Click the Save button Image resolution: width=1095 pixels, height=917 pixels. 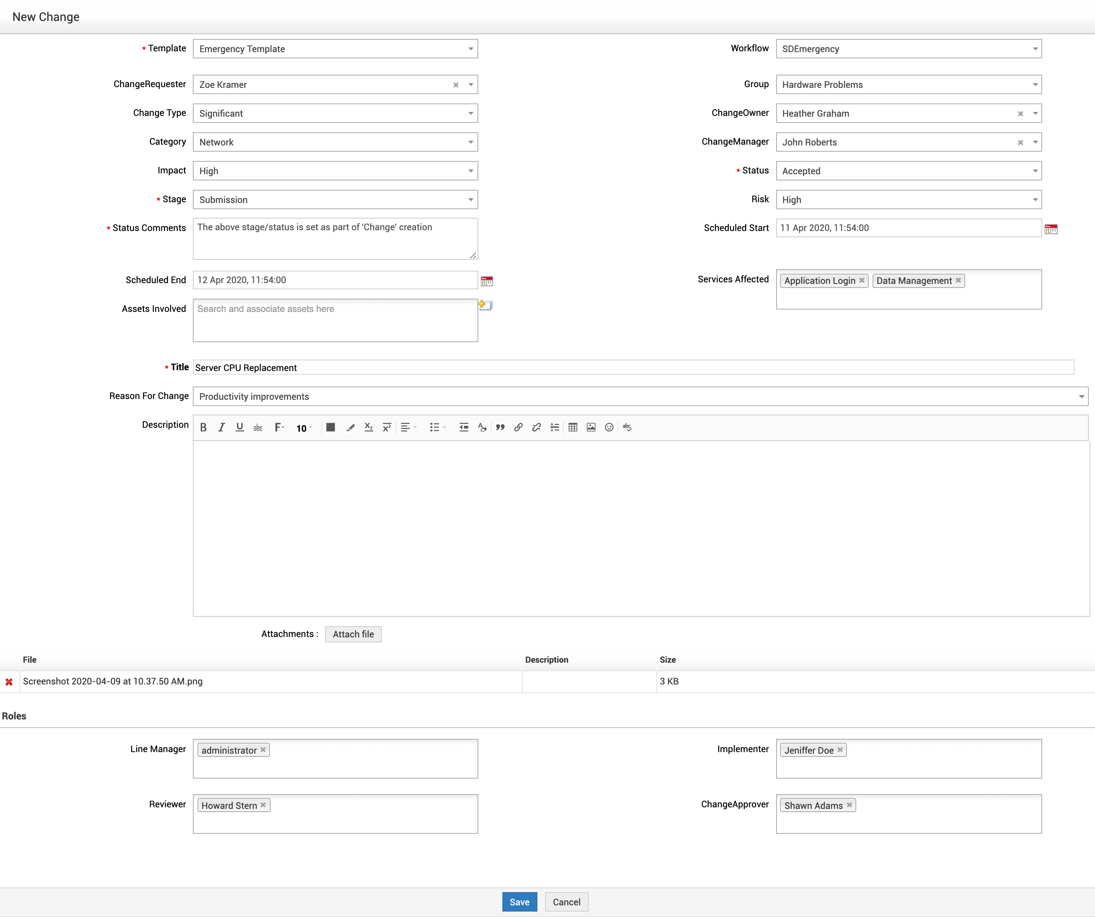(519, 902)
